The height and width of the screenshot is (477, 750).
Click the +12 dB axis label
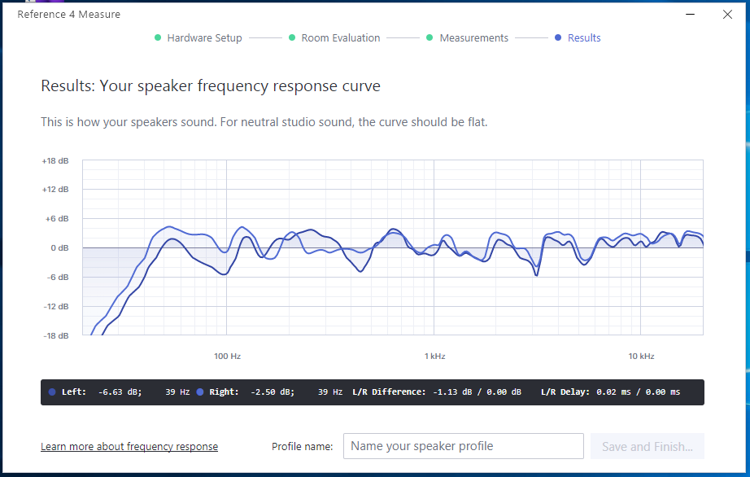(55, 190)
